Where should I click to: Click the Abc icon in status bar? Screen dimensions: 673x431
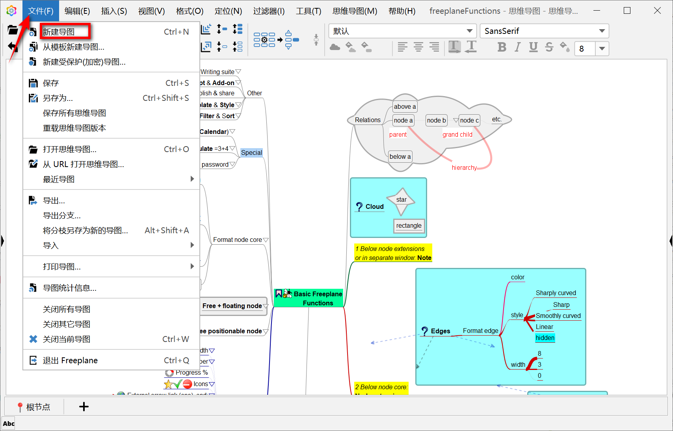pyautogui.click(x=9, y=424)
